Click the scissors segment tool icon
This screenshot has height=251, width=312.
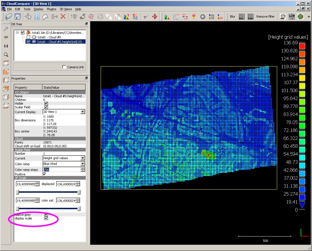pos(146,16)
